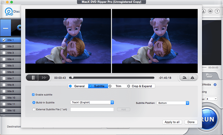This screenshot has width=223, height=135.
Task: Select the title 12 row label
Action: [11, 111]
